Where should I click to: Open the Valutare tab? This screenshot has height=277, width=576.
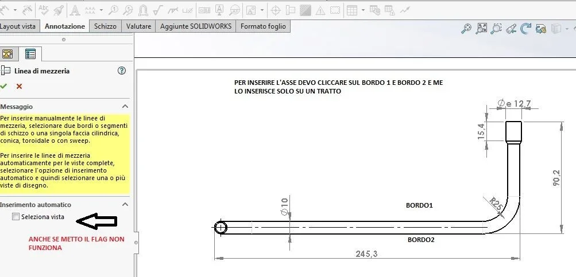138,26
